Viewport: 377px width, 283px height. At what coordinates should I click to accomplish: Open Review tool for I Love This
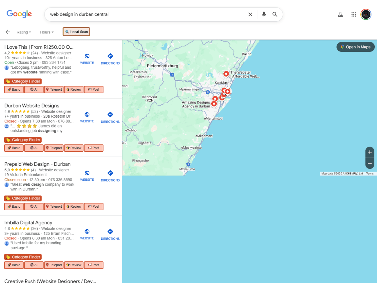(74, 89)
